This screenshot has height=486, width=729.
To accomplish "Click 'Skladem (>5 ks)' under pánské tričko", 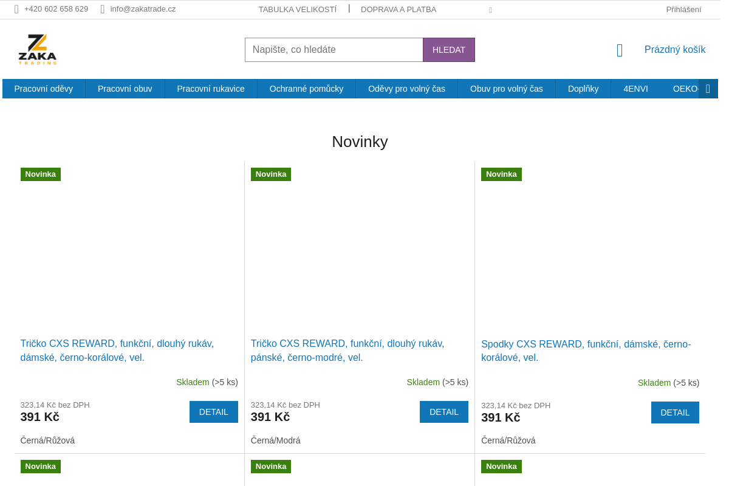I will coord(437,382).
